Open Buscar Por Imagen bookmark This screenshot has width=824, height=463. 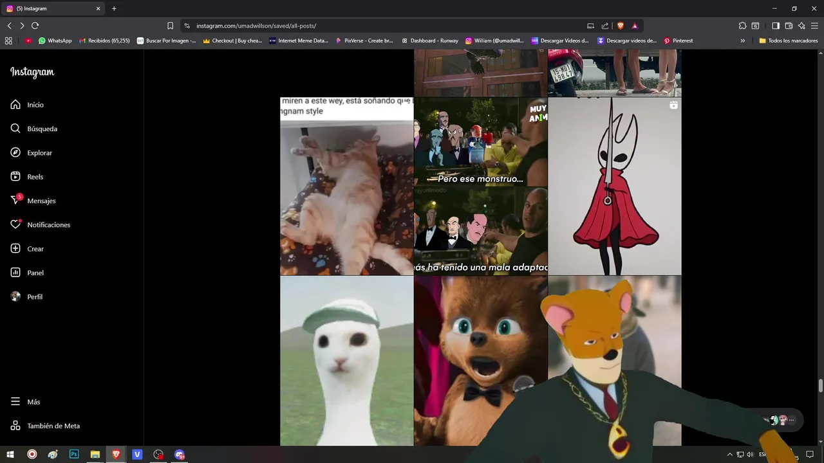point(166,41)
